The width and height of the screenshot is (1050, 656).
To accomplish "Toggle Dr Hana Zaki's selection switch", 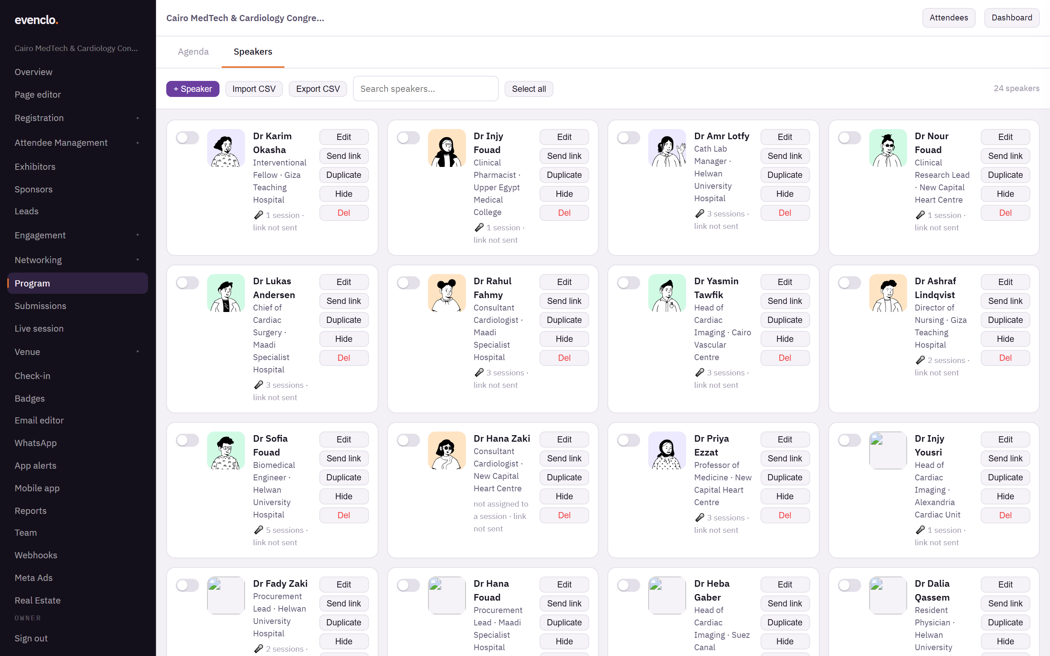I will pos(408,440).
